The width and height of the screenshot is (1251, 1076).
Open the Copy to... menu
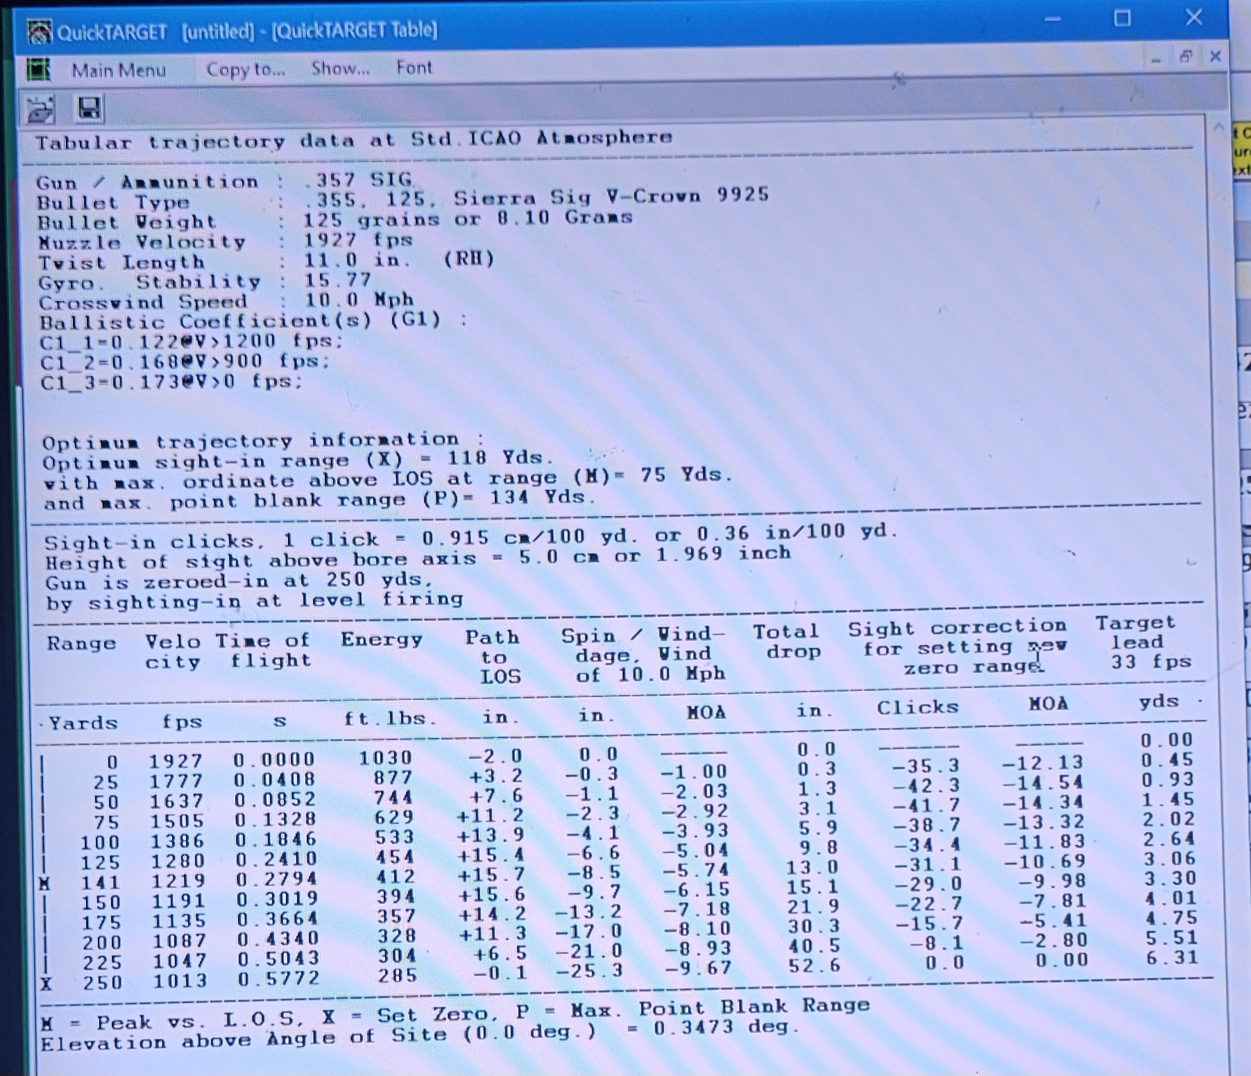coord(246,69)
